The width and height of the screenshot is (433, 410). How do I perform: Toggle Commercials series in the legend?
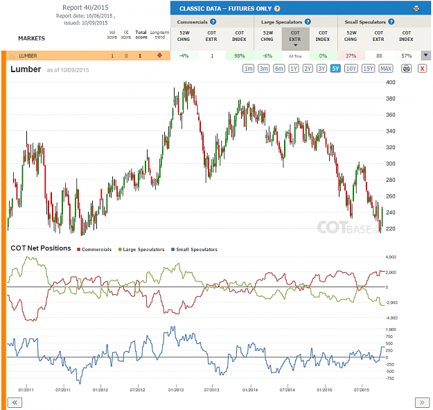(x=94, y=249)
